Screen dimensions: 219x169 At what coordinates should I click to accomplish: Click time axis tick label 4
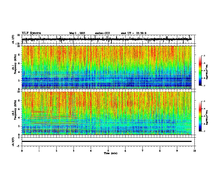click(91, 151)
